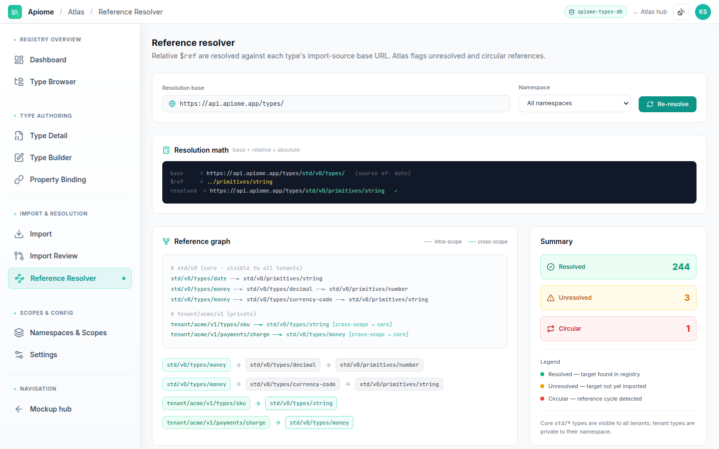Open the Atlas breadcrumb
The height and width of the screenshot is (449, 719).
click(76, 12)
